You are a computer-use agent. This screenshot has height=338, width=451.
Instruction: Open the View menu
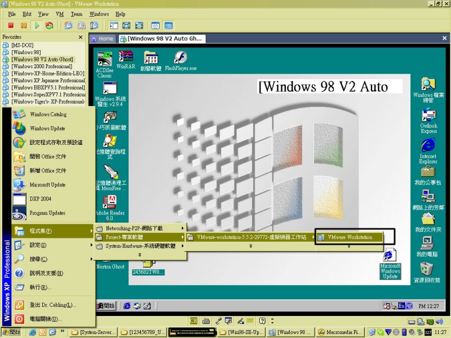pos(43,14)
